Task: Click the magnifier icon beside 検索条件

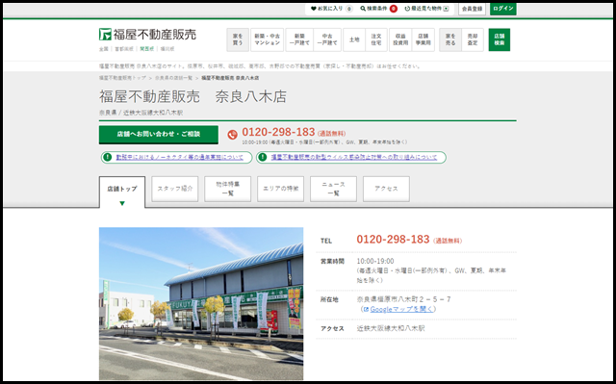Action: pos(363,9)
